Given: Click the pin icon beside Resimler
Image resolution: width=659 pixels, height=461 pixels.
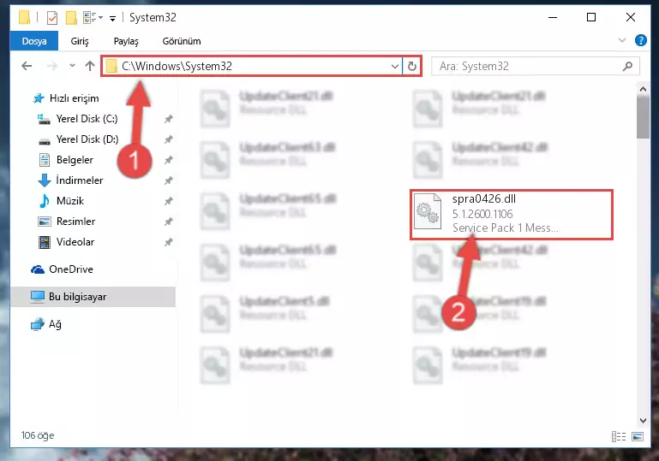Looking at the screenshot, I should [168, 221].
